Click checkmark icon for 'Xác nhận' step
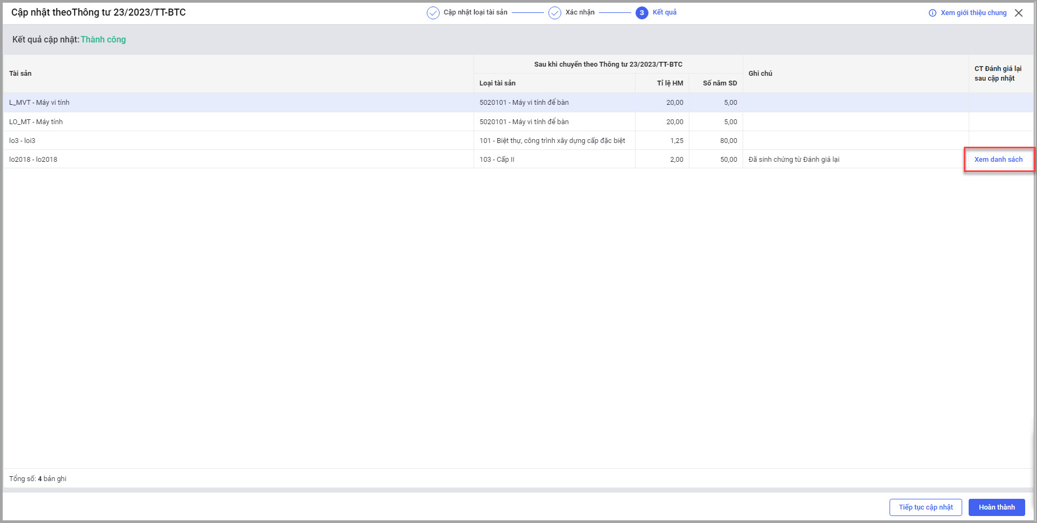 pos(555,13)
